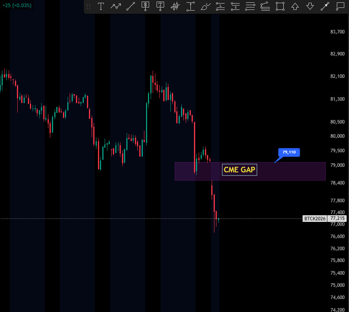The image size is (349, 312).
Task: Click the +25 (+0.03%) change text
Action: [17, 6]
